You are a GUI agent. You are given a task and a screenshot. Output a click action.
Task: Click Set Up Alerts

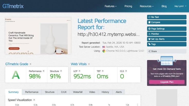[167, 39]
